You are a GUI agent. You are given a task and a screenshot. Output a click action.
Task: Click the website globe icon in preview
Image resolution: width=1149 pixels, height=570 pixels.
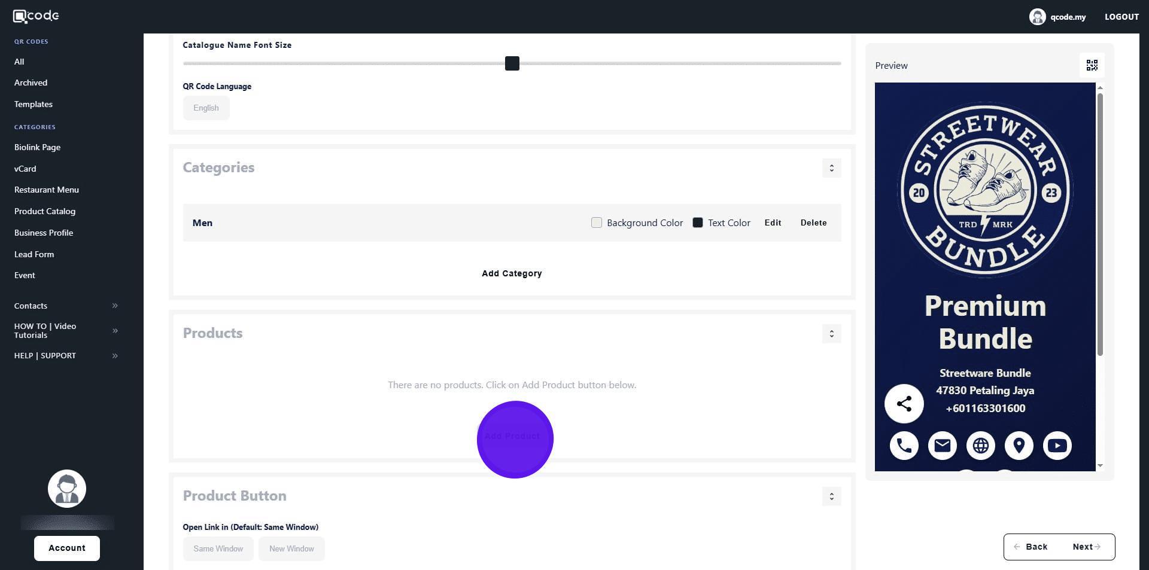tap(980, 446)
